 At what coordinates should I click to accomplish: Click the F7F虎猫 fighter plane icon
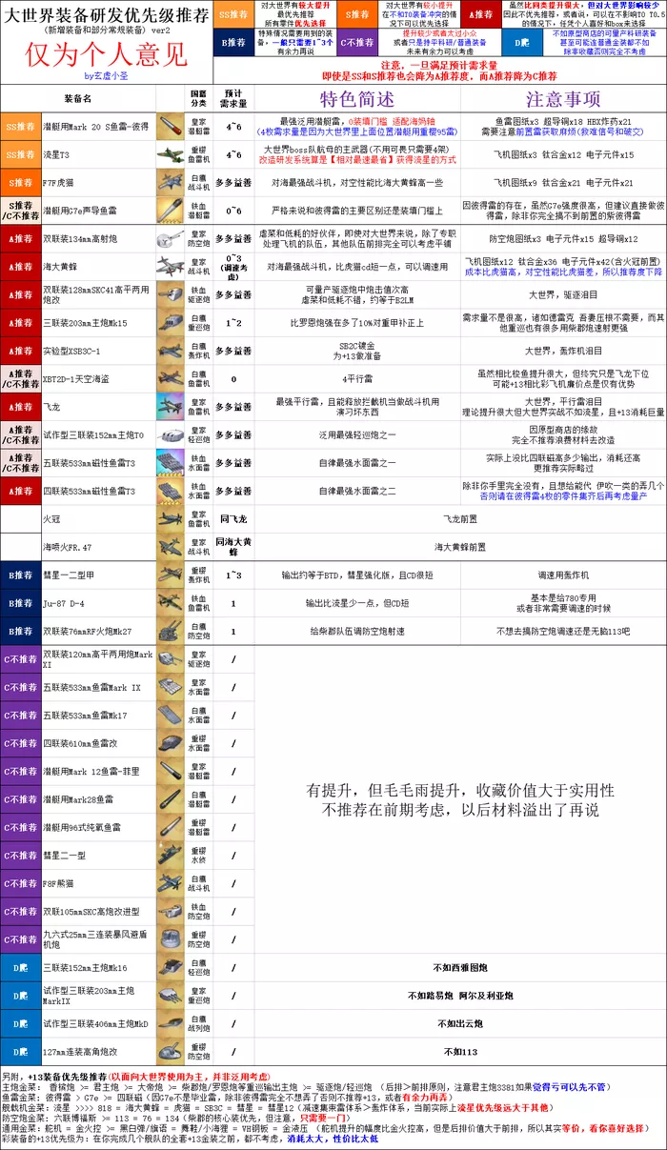[172, 183]
